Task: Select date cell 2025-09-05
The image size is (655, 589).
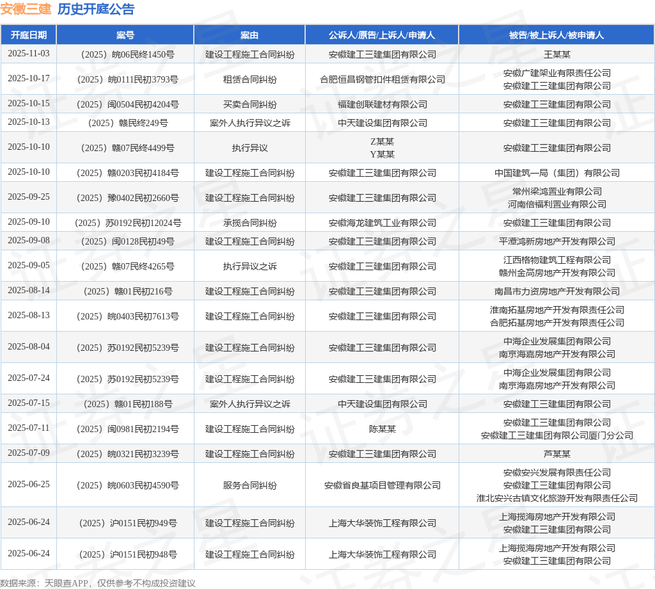Action: 28,266
